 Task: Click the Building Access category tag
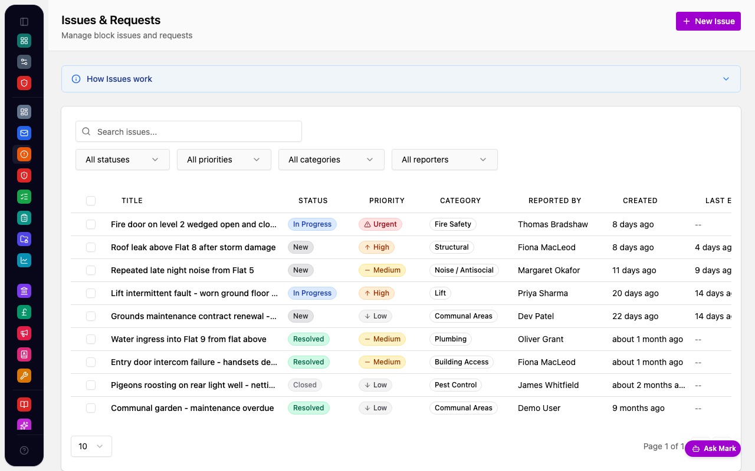[462, 362]
